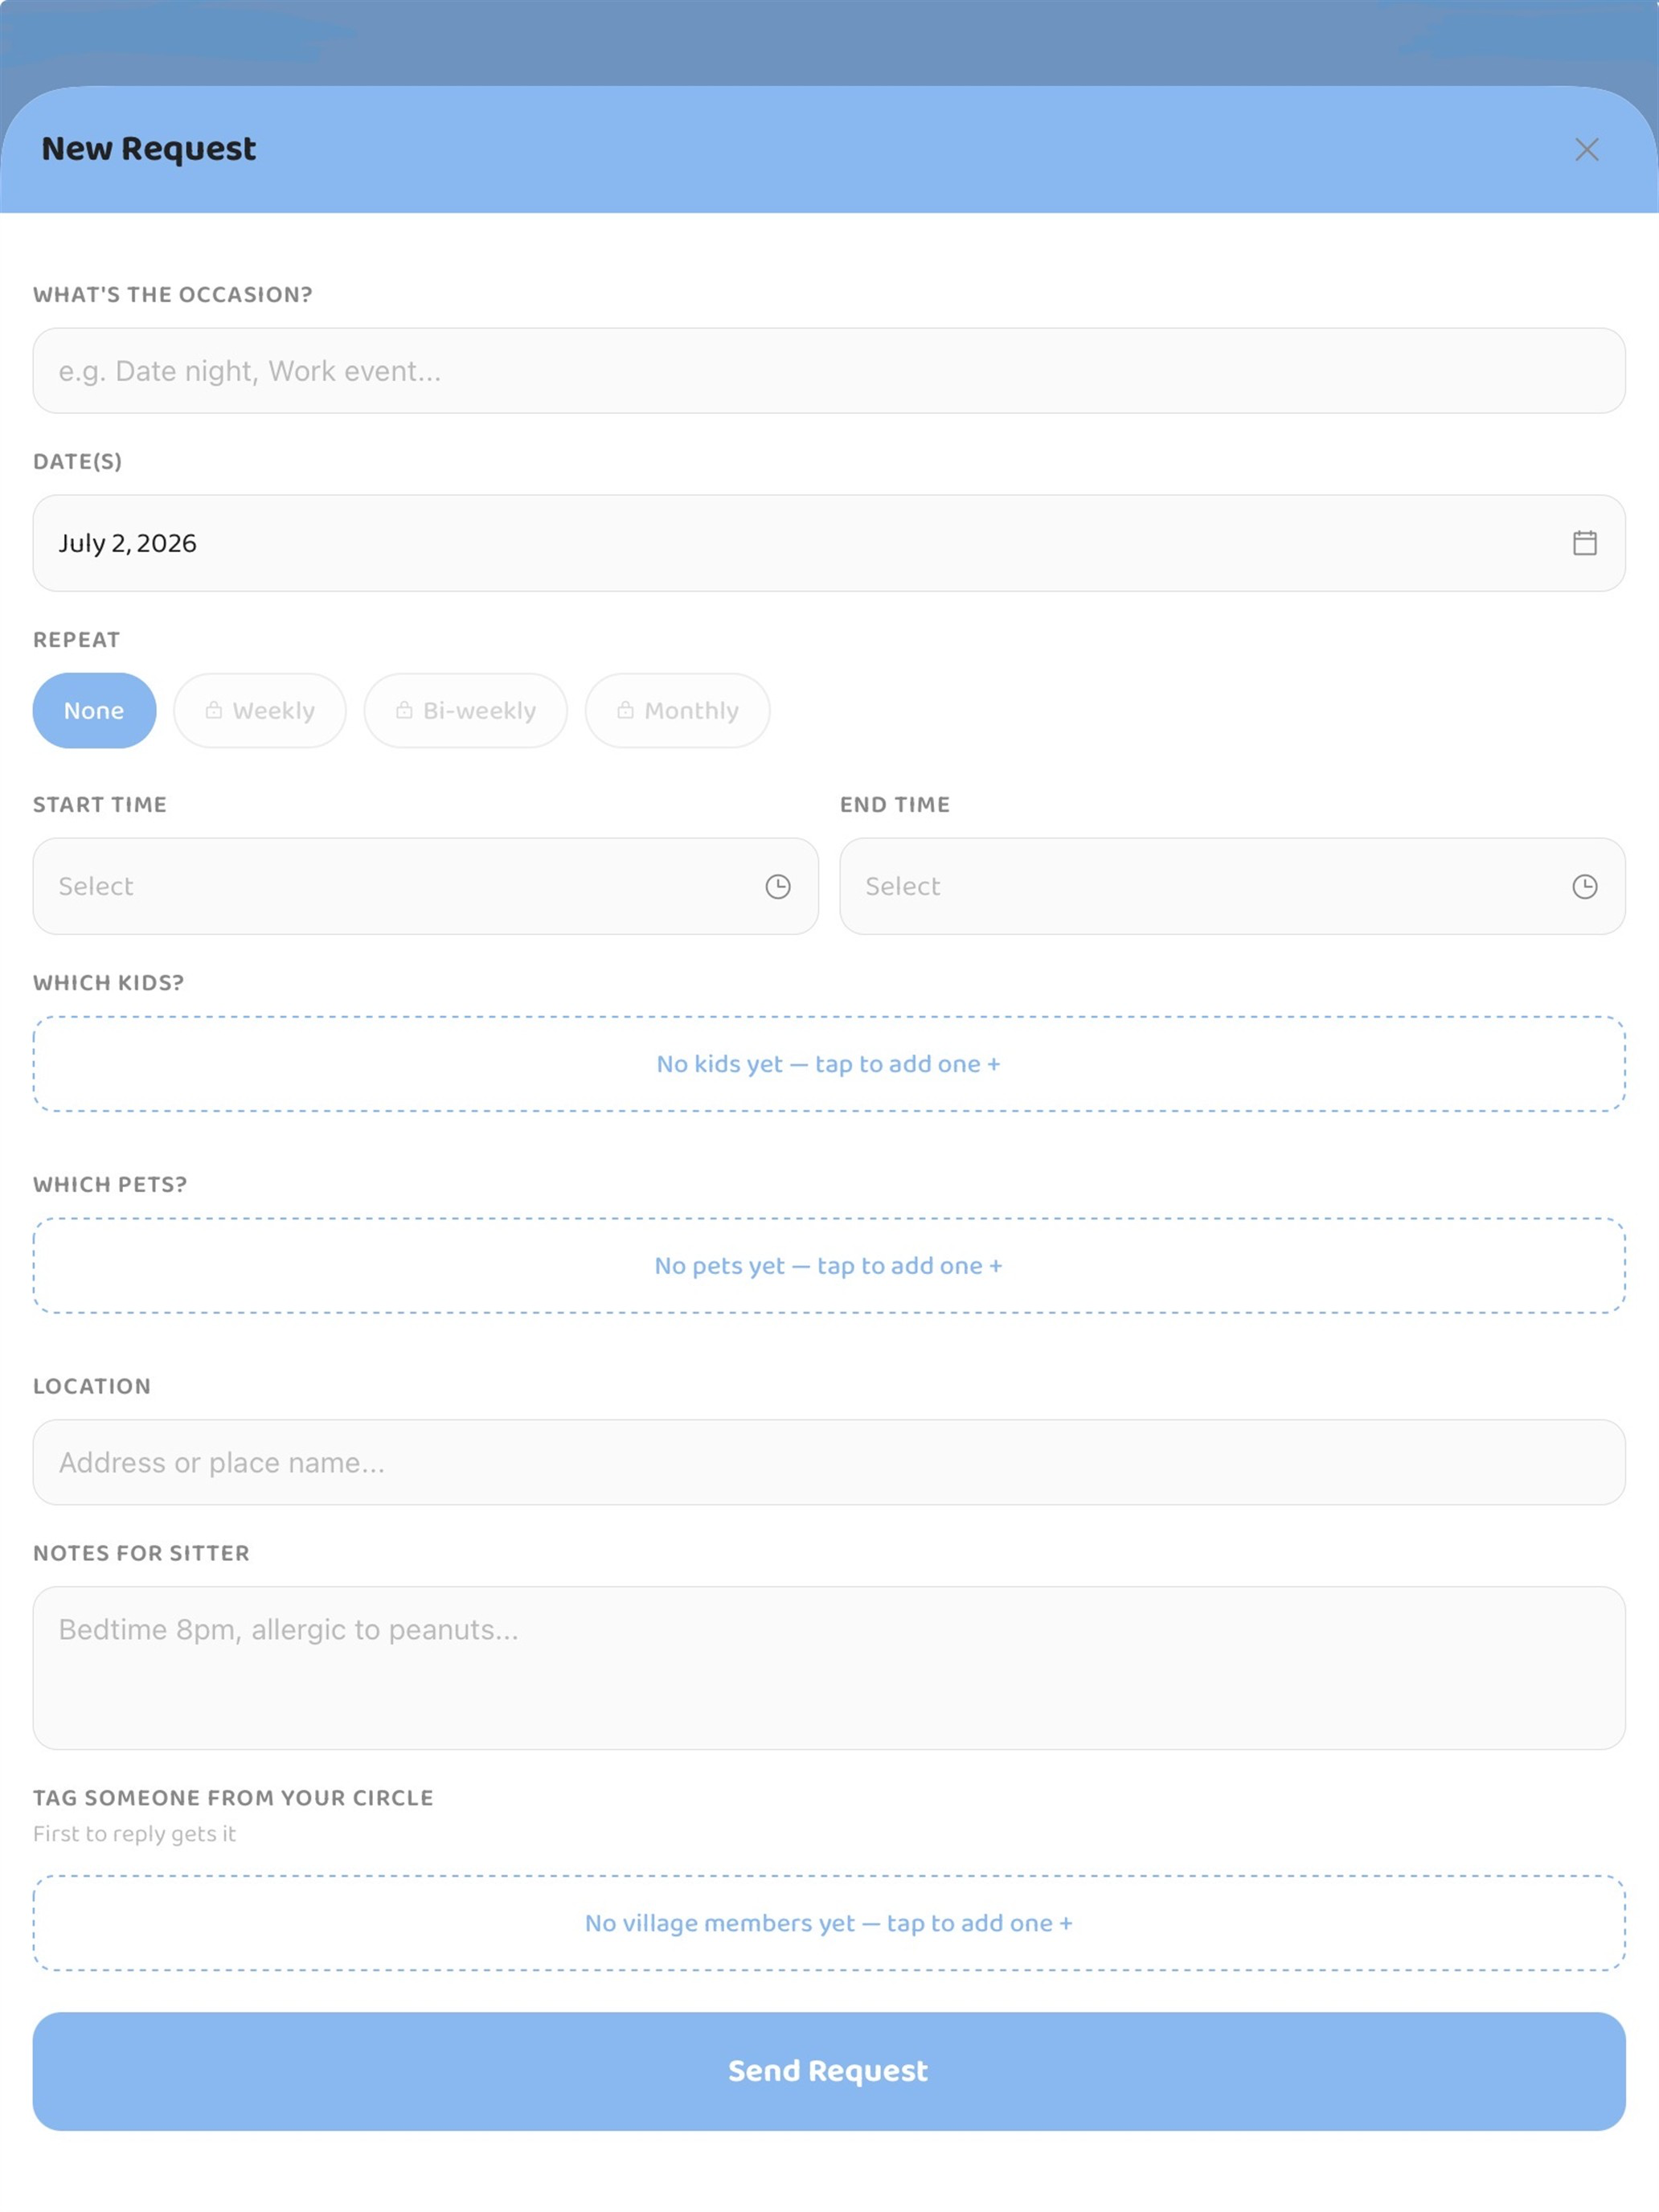Click the lock icon on Bi-weekly
The width and height of the screenshot is (1659, 2212).
pos(404,710)
